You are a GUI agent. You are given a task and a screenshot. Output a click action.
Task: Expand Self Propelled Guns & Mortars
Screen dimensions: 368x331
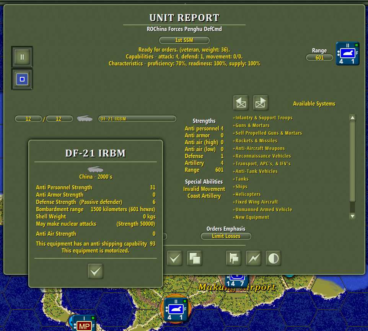pos(267,133)
